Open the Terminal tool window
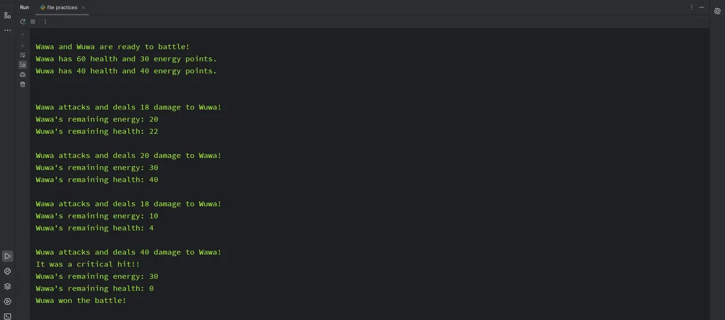 click(x=7, y=316)
